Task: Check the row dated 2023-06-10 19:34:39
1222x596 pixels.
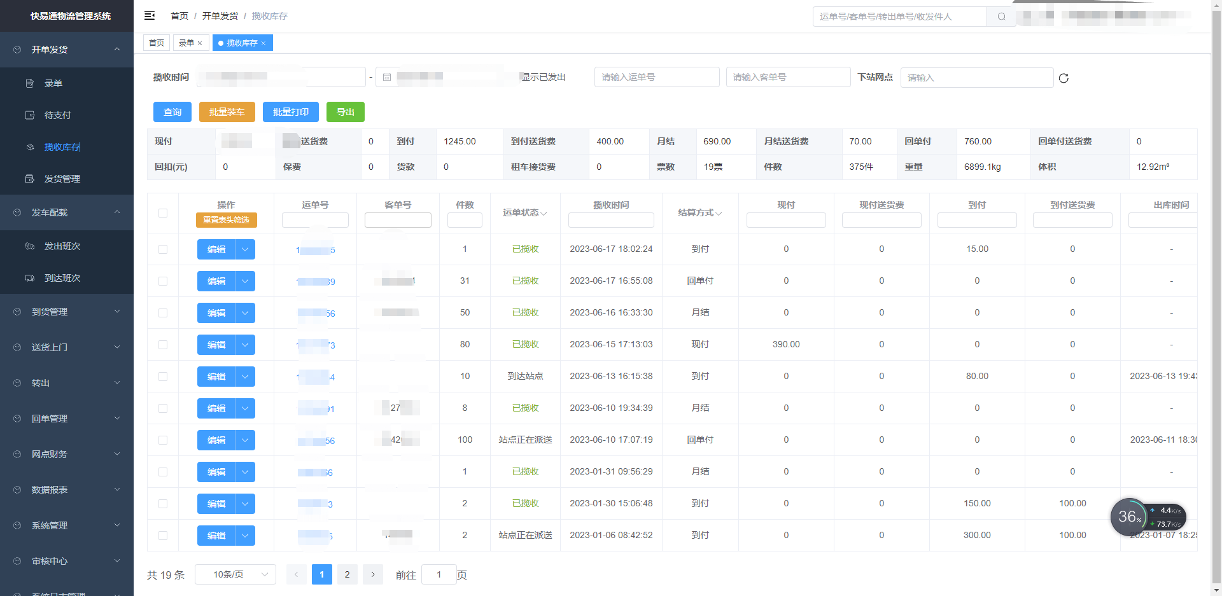Action: (163, 408)
